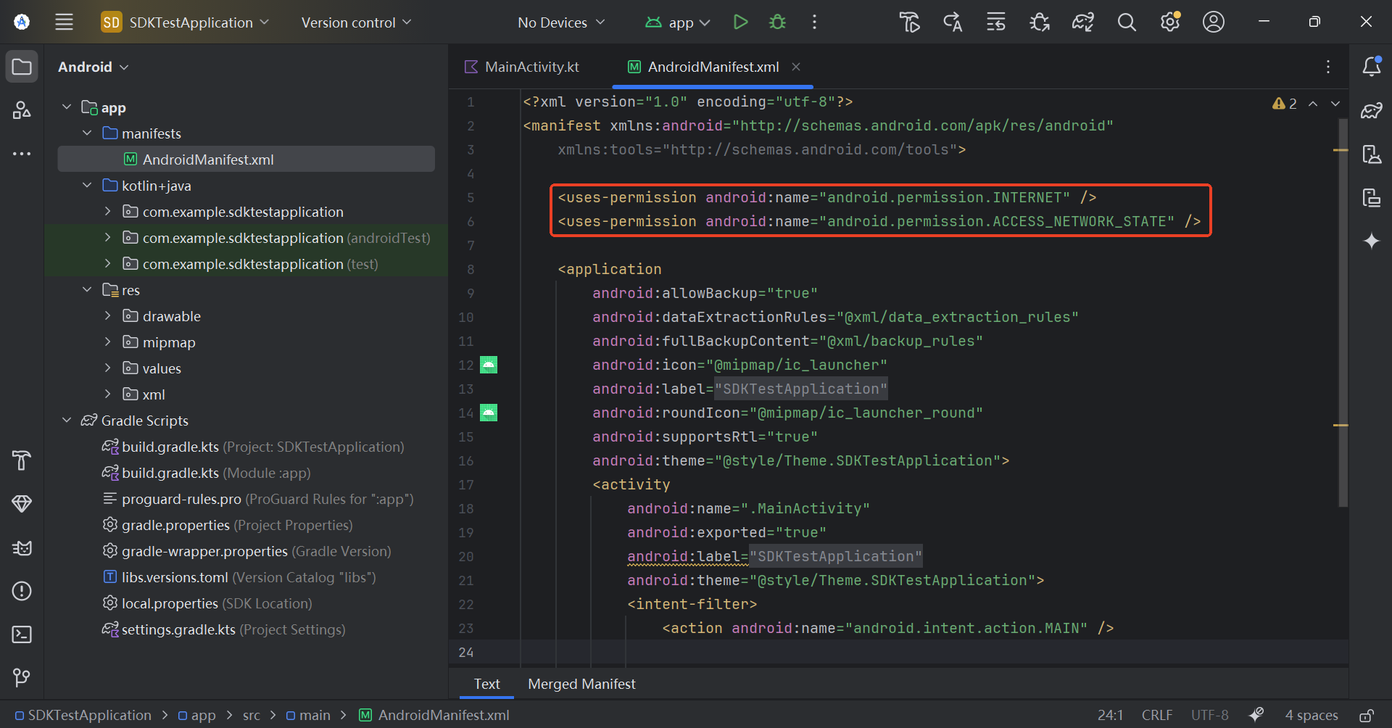Show notifications via the bell icon
The image size is (1392, 728).
[x=1372, y=67]
